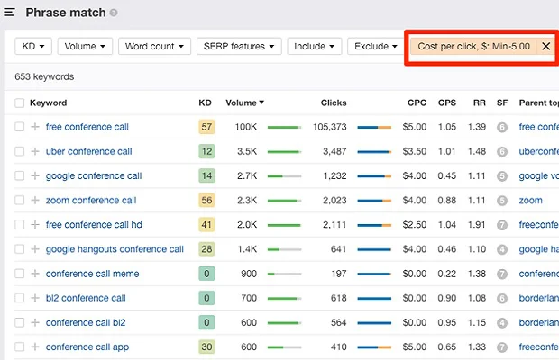Image resolution: width=559 pixels, height=360 pixels.
Task: Open the hamburger menu icon
Action: pyautogui.click(x=10, y=13)
